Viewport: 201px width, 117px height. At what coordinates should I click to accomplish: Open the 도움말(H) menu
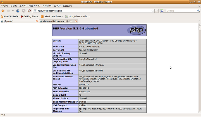tap(68, 6)
